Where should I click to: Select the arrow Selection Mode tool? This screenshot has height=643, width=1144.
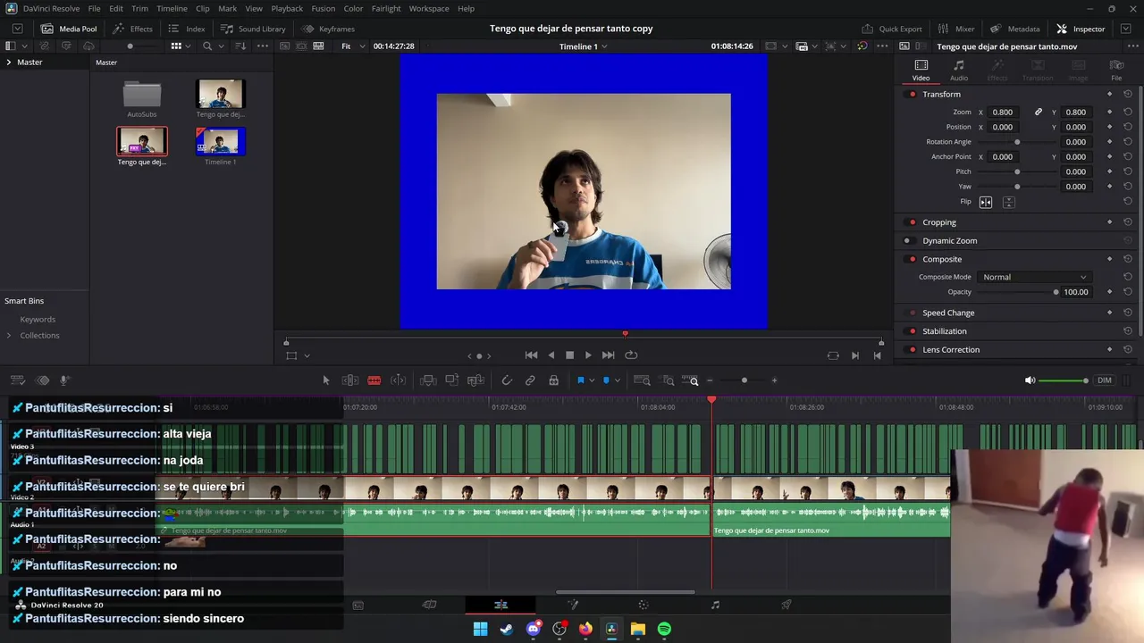click(x=325, y=380)
